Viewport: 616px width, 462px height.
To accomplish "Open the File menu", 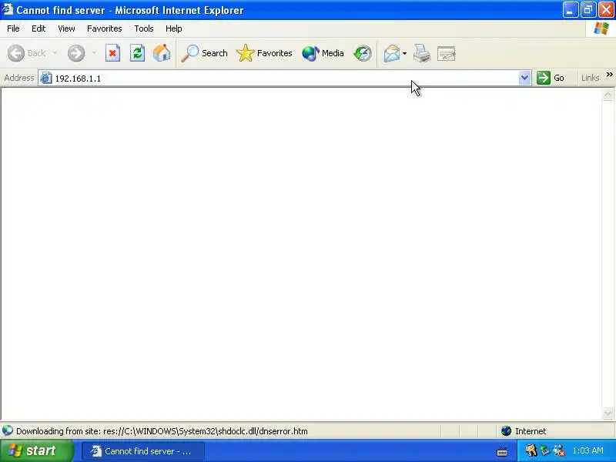I will pos(13,28).
